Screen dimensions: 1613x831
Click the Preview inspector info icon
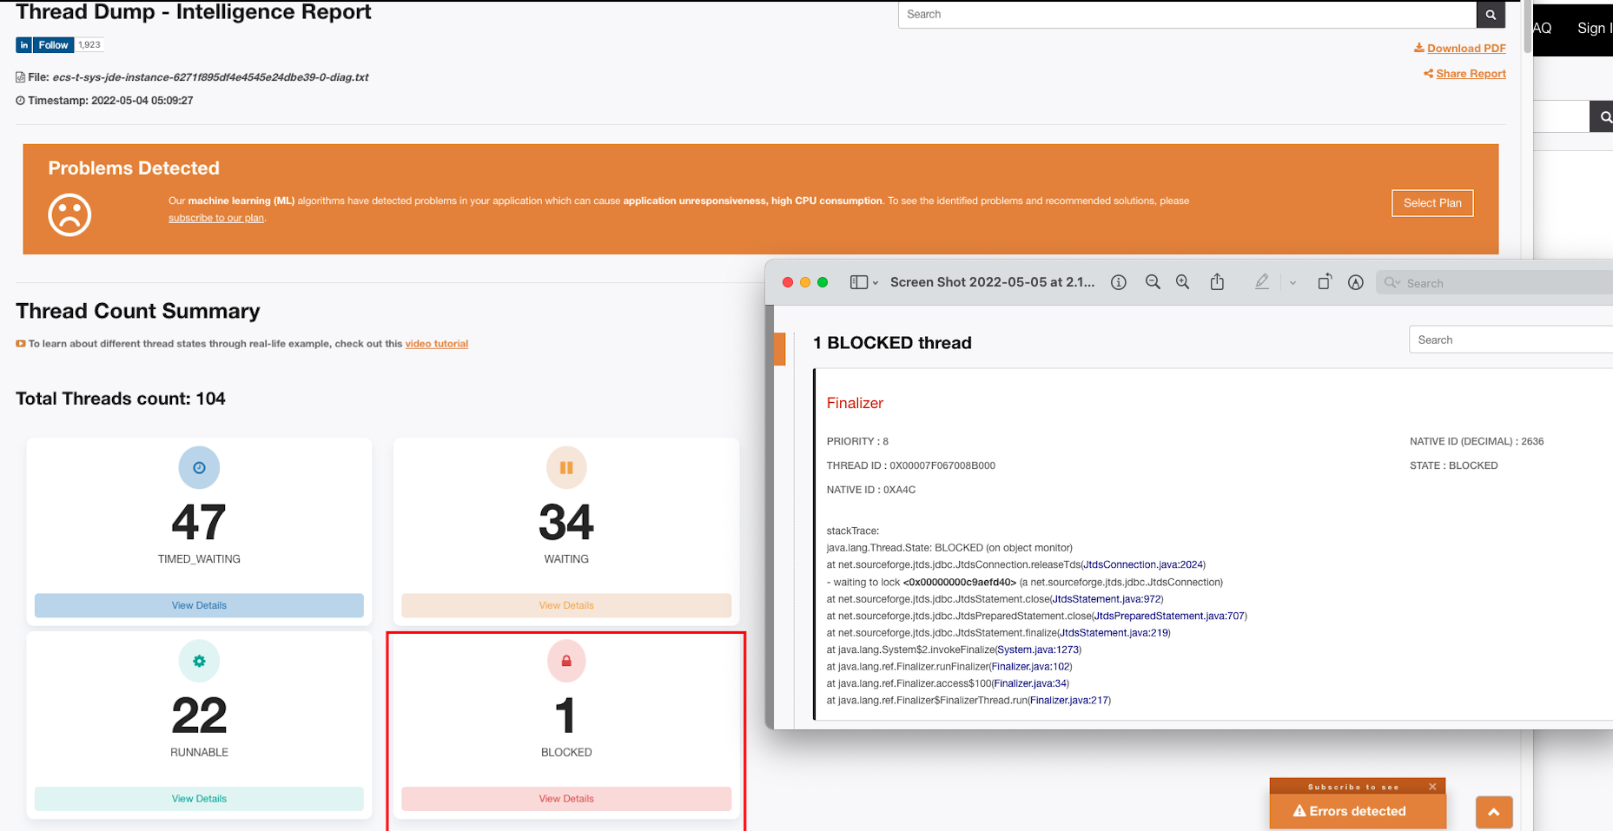coord(1119,282)
